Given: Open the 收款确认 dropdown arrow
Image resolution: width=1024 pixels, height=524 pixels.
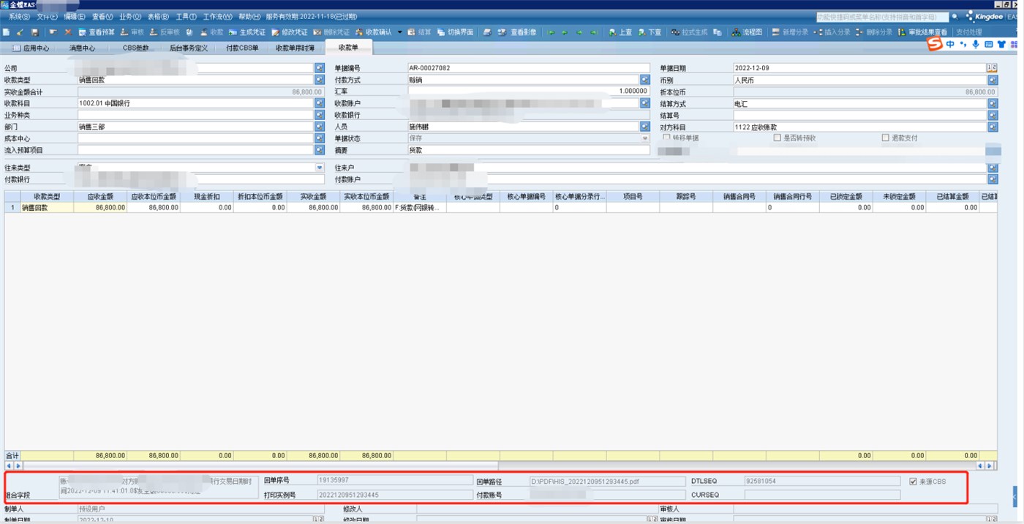Looking at the screenshot, I should pyautogui.click(x=400, y=32).
